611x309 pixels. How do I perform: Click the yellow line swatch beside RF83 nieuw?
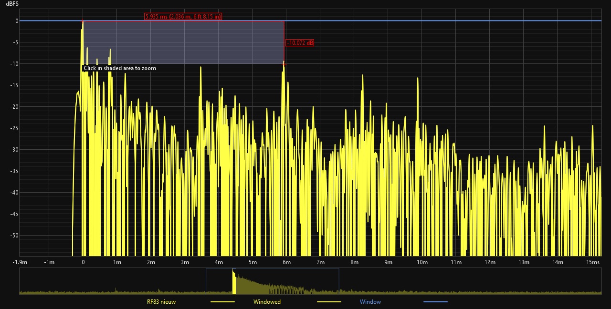point(222,302)
